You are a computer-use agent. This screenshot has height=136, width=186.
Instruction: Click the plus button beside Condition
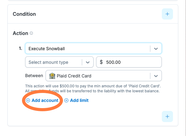(x=167, y=14)
